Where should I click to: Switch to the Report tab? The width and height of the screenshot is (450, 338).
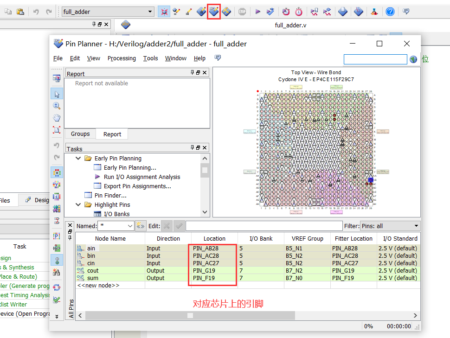[112, 134]
